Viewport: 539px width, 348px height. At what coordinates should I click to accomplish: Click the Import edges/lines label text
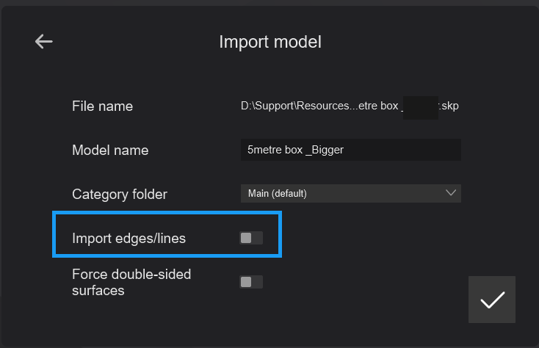coord(129,238)
